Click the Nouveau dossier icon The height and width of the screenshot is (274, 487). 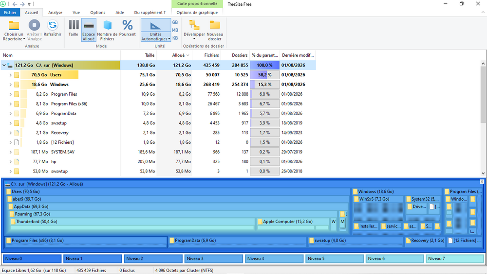point(215,25)
